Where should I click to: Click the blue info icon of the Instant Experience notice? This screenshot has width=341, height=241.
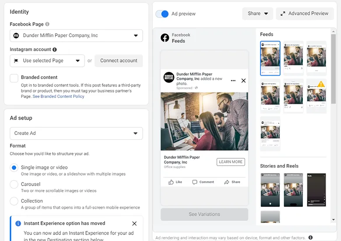pos(18,223)
